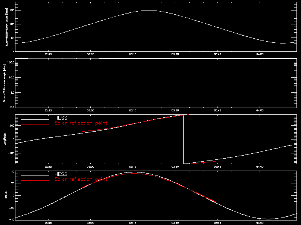Image resolution: width=301 pixels, height=225 pixels.
Task: Select 'Solar reflection point' legend text in Latitude plot
Action: pos(81,179)
